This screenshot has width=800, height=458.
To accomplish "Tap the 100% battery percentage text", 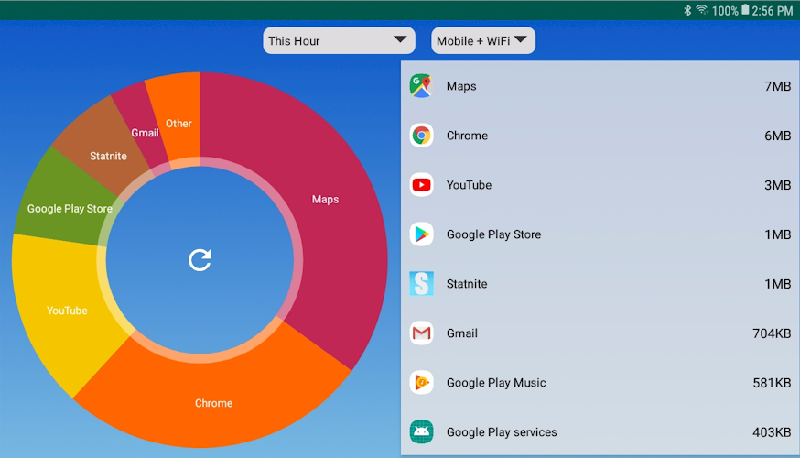I will pyautogui.click(x=725, y=11).
